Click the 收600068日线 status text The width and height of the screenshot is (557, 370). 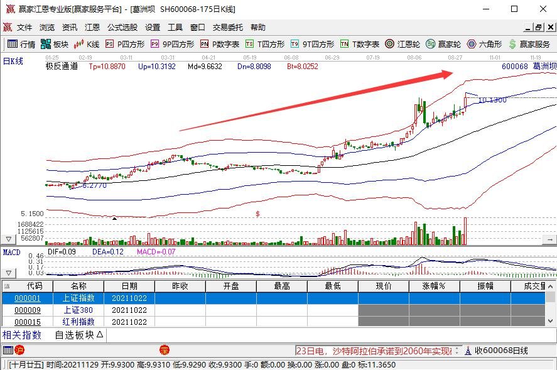[x=501, y=351]
